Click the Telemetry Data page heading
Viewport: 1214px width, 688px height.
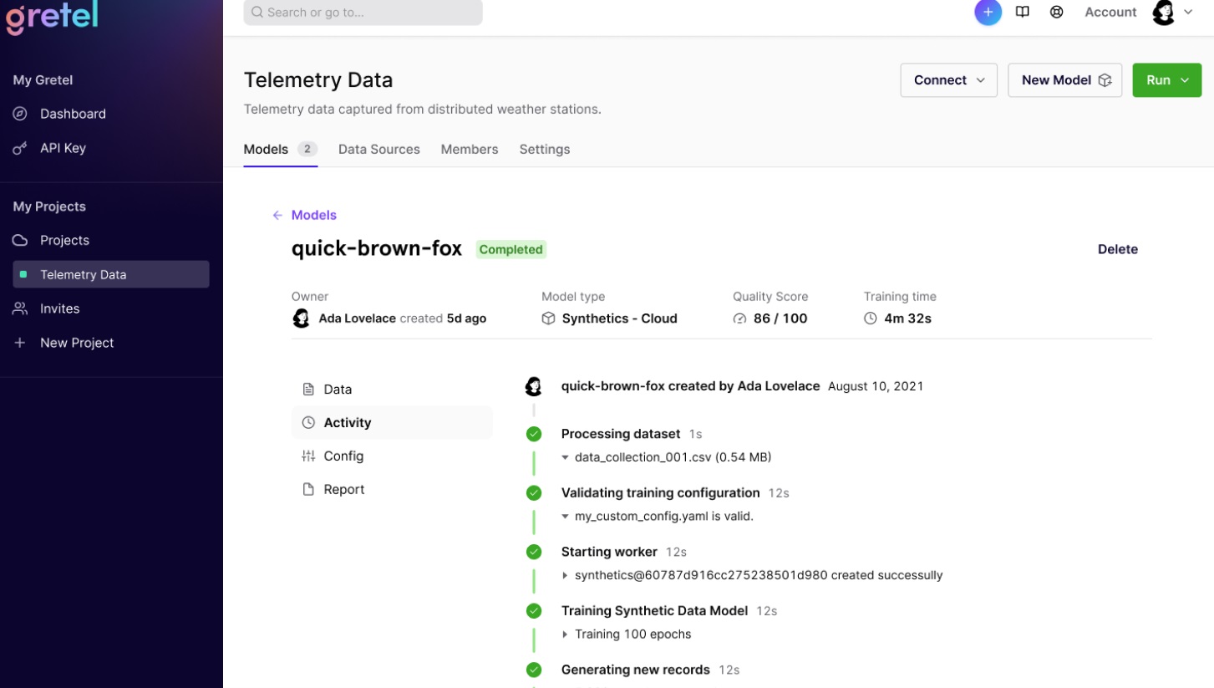(x=318, y=80)
